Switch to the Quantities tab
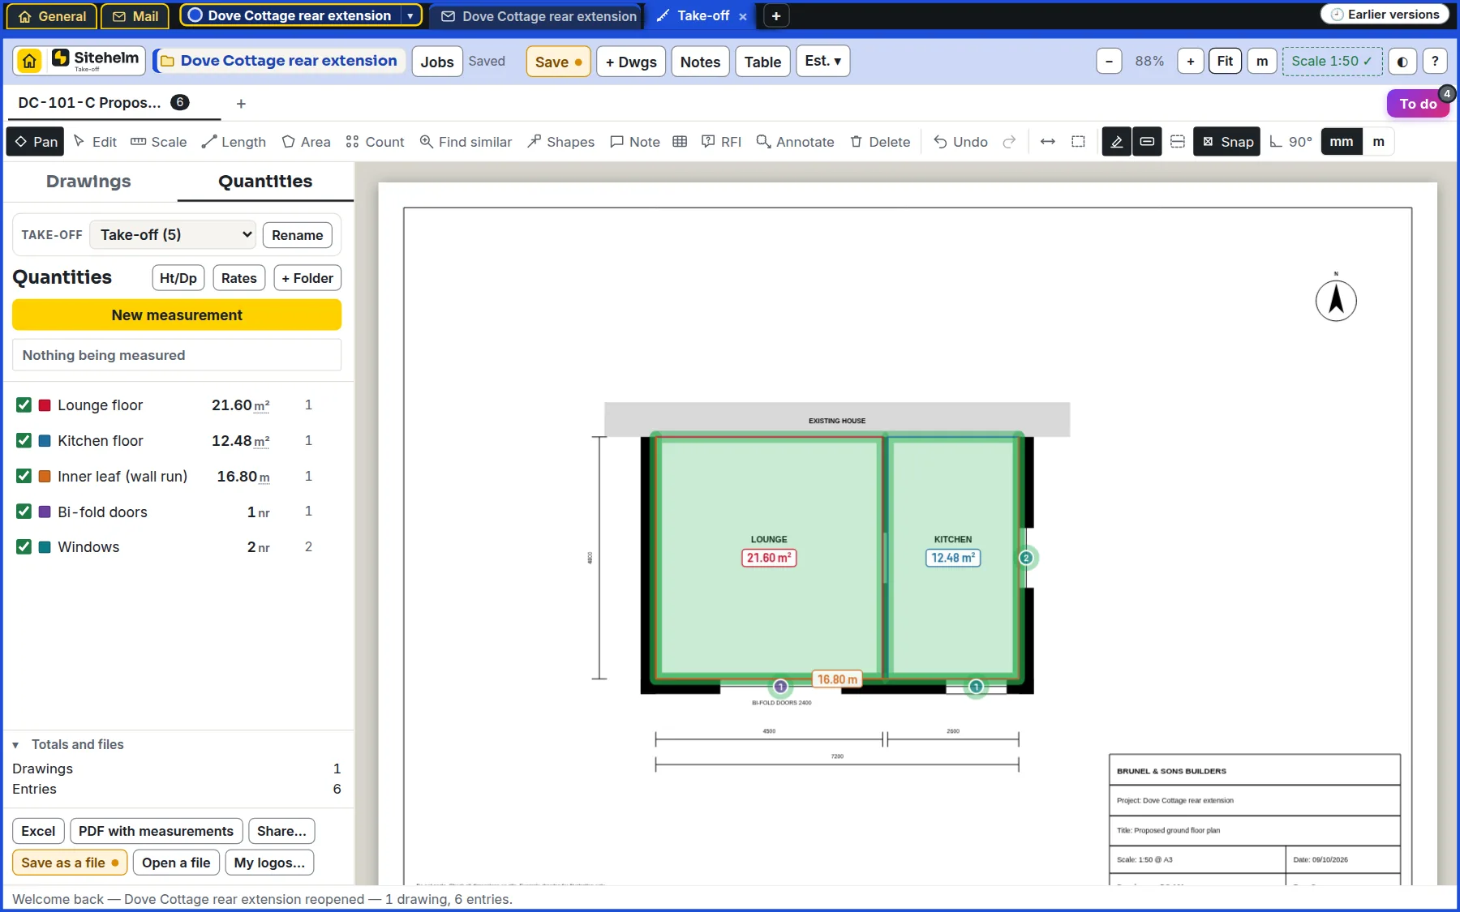This screenshot has width=1460, height=912. 265,182
